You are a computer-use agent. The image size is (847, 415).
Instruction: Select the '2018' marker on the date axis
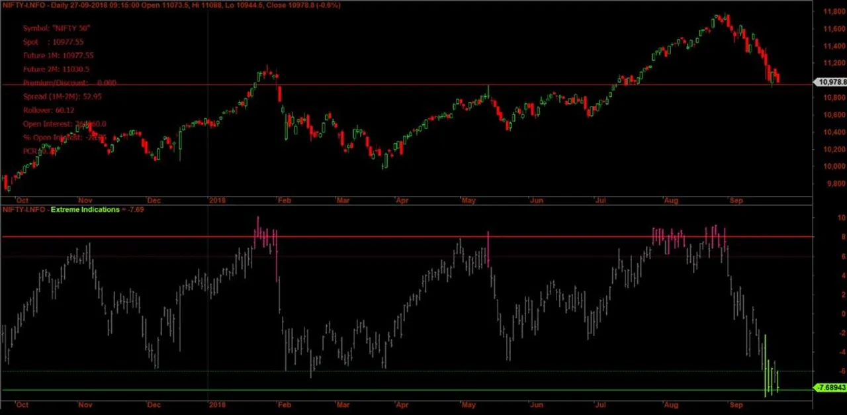click(x=218, y=200)
